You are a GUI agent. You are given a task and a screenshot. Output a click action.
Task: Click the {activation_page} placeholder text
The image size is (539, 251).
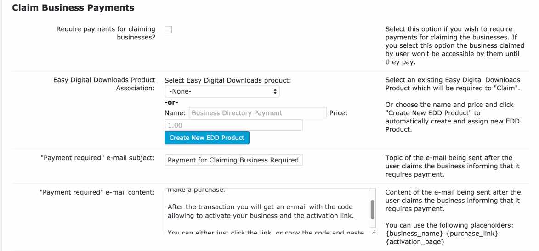pyautogui.click(x=415, y=242)
